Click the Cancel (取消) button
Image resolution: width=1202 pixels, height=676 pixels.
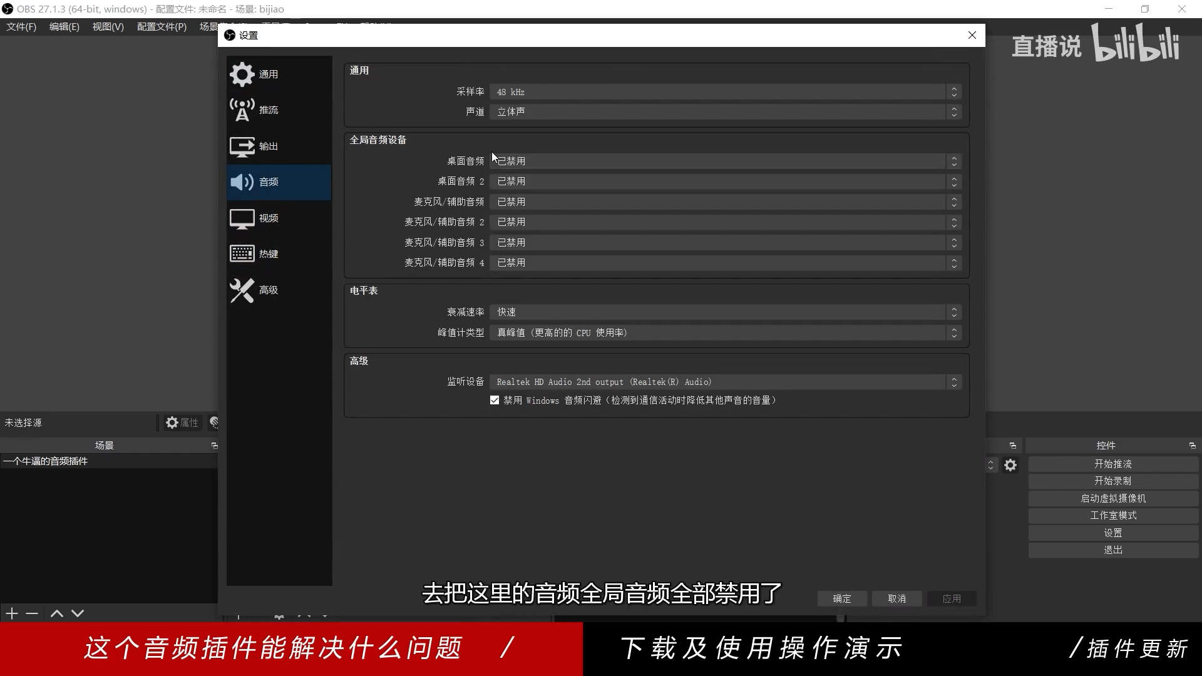[x=896, y=599]
